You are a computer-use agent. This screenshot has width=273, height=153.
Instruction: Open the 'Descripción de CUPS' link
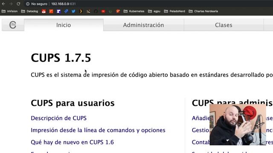(59, 118)
